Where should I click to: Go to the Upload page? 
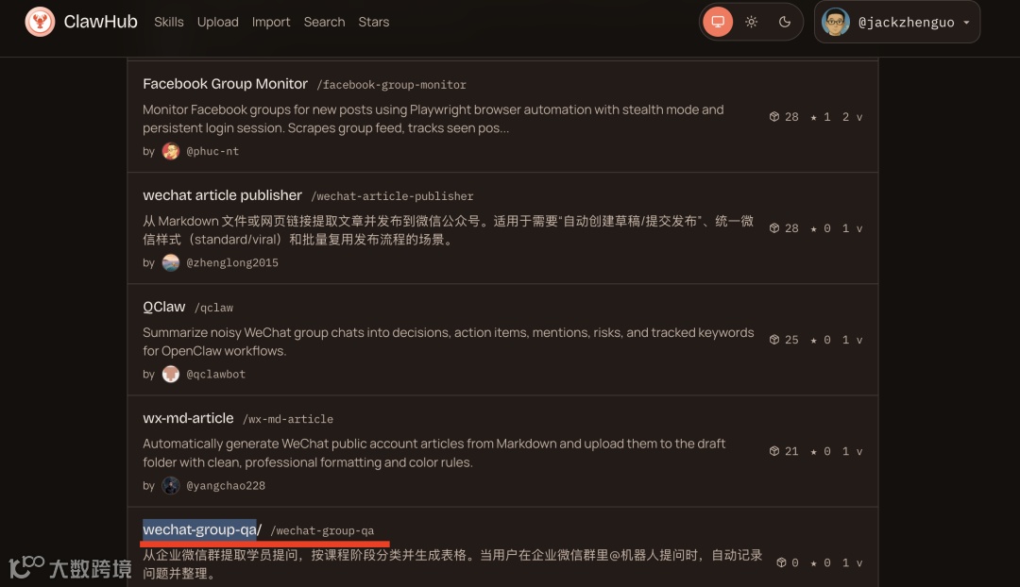(x=218, y=22)
